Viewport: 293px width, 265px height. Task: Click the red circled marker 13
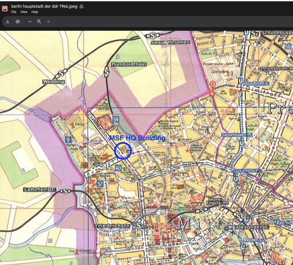[212, 84]
